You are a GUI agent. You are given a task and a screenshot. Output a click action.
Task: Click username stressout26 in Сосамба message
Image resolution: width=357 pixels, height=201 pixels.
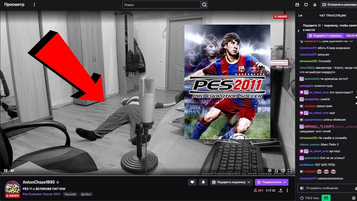point(308,61)
